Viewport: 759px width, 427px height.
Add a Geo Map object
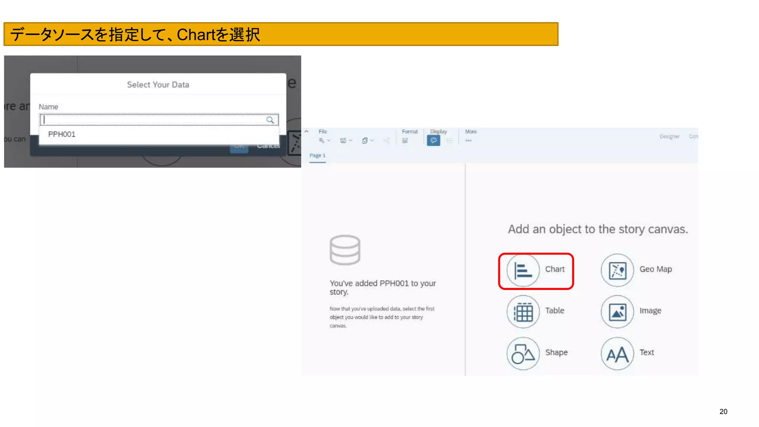pyautogui.click(x=617, y=270)
